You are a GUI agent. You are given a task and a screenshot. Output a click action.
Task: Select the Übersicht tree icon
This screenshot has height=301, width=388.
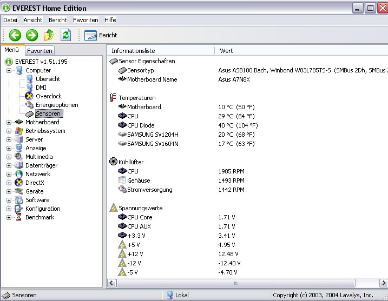[30, 79]
